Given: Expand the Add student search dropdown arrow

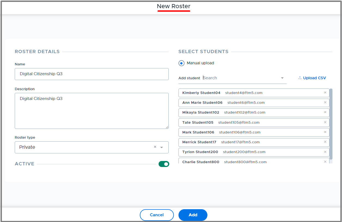Looking at the screenshot, I should coord(282,78).
